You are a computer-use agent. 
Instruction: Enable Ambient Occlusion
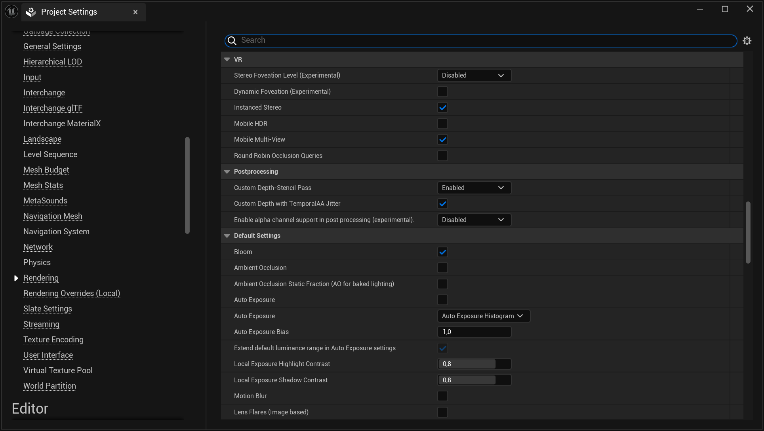coord(442,268)
